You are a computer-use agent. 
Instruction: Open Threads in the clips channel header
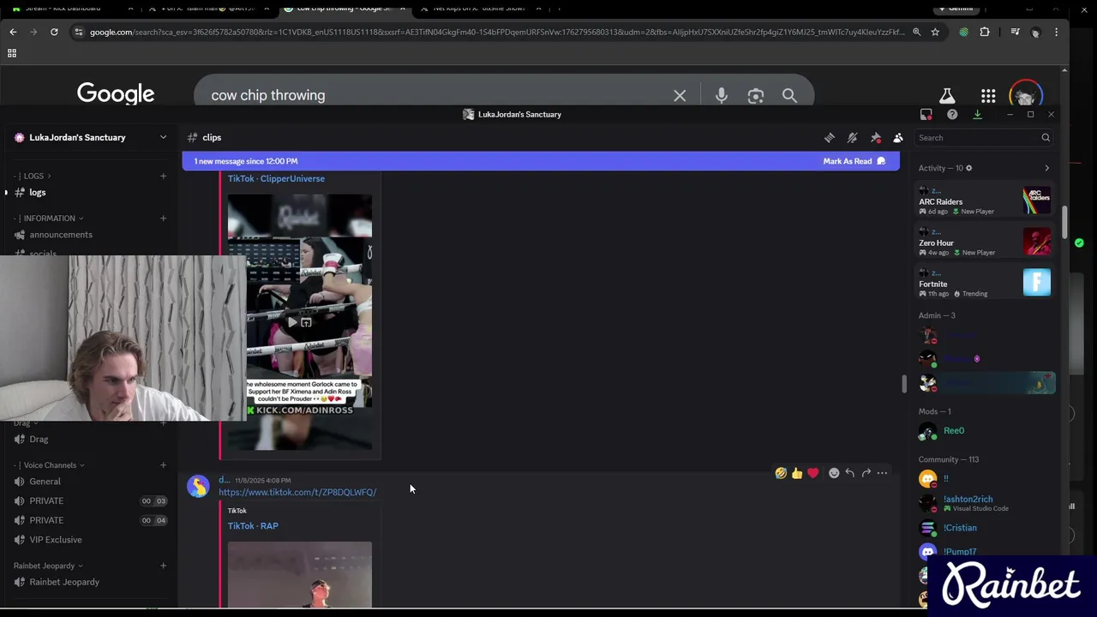click(x=830, y=137)
